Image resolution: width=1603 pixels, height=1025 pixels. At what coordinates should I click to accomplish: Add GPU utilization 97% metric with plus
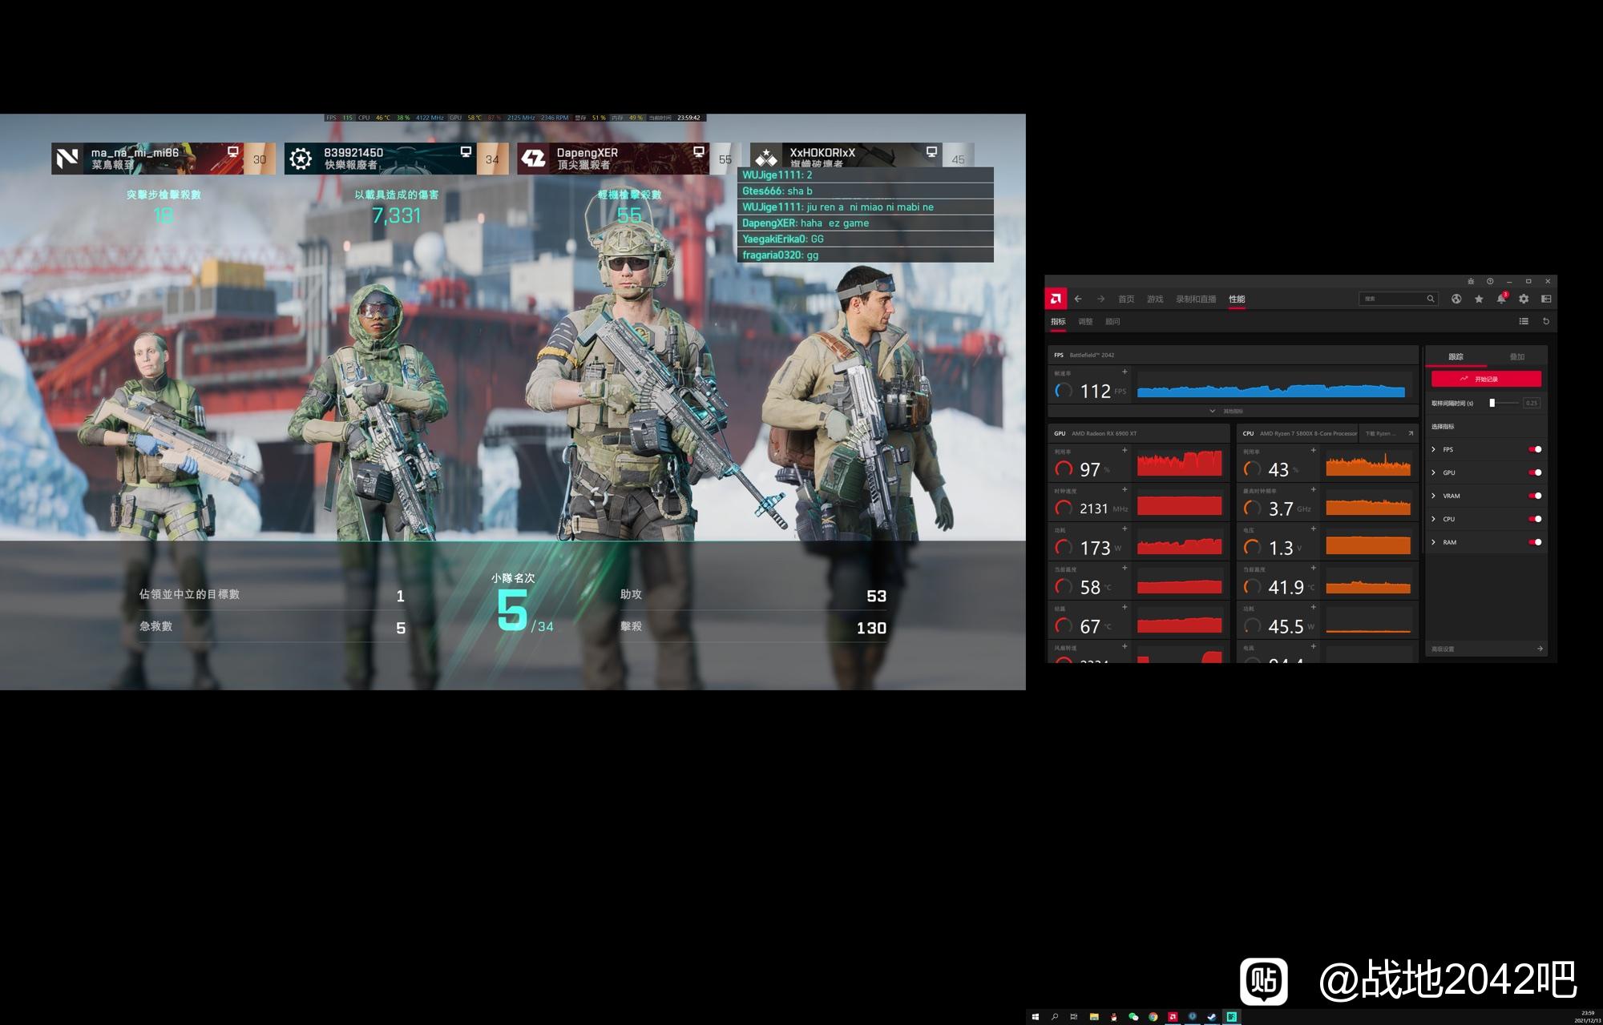point(1125,450)
